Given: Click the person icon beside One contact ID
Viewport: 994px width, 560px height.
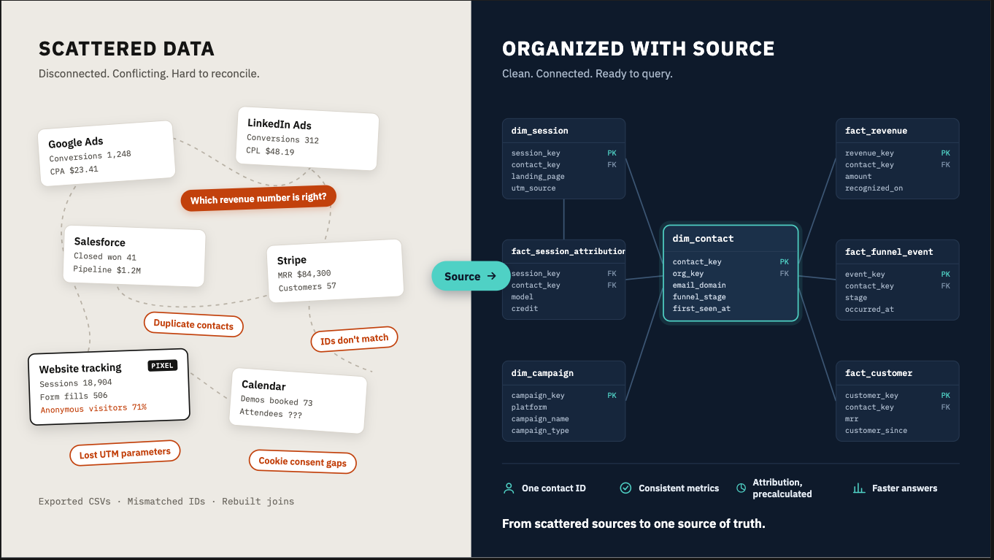Looking at the screenshot, I should click(509, 488).
